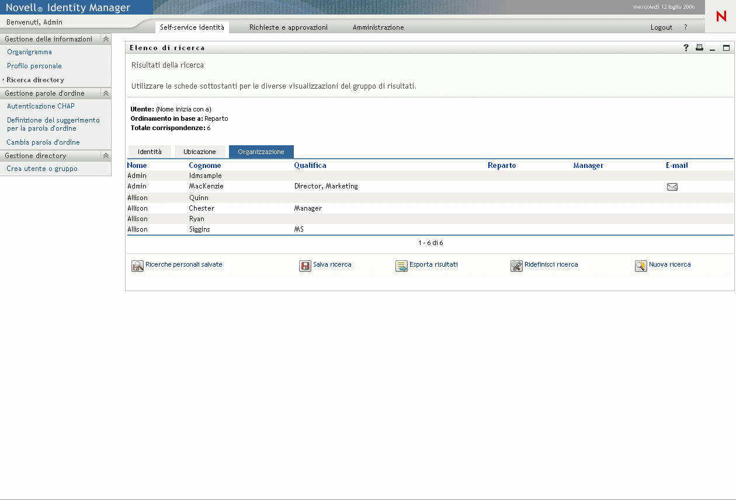736x500 pixels.
Task: Click the Siggins surname cell
Action: [200, 229]
